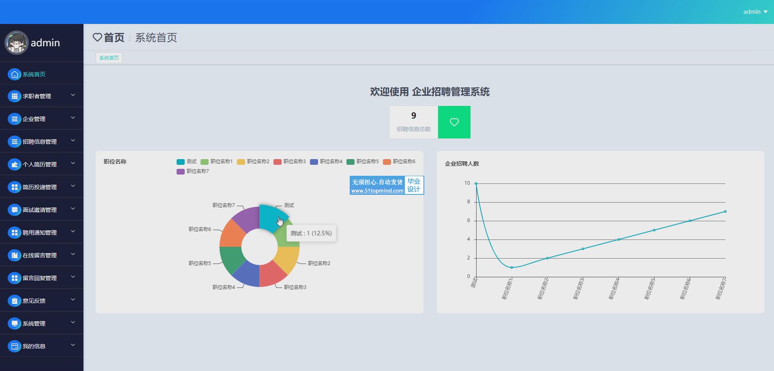
Task: Click the 在线留言管理 icon
Action: 14,255
